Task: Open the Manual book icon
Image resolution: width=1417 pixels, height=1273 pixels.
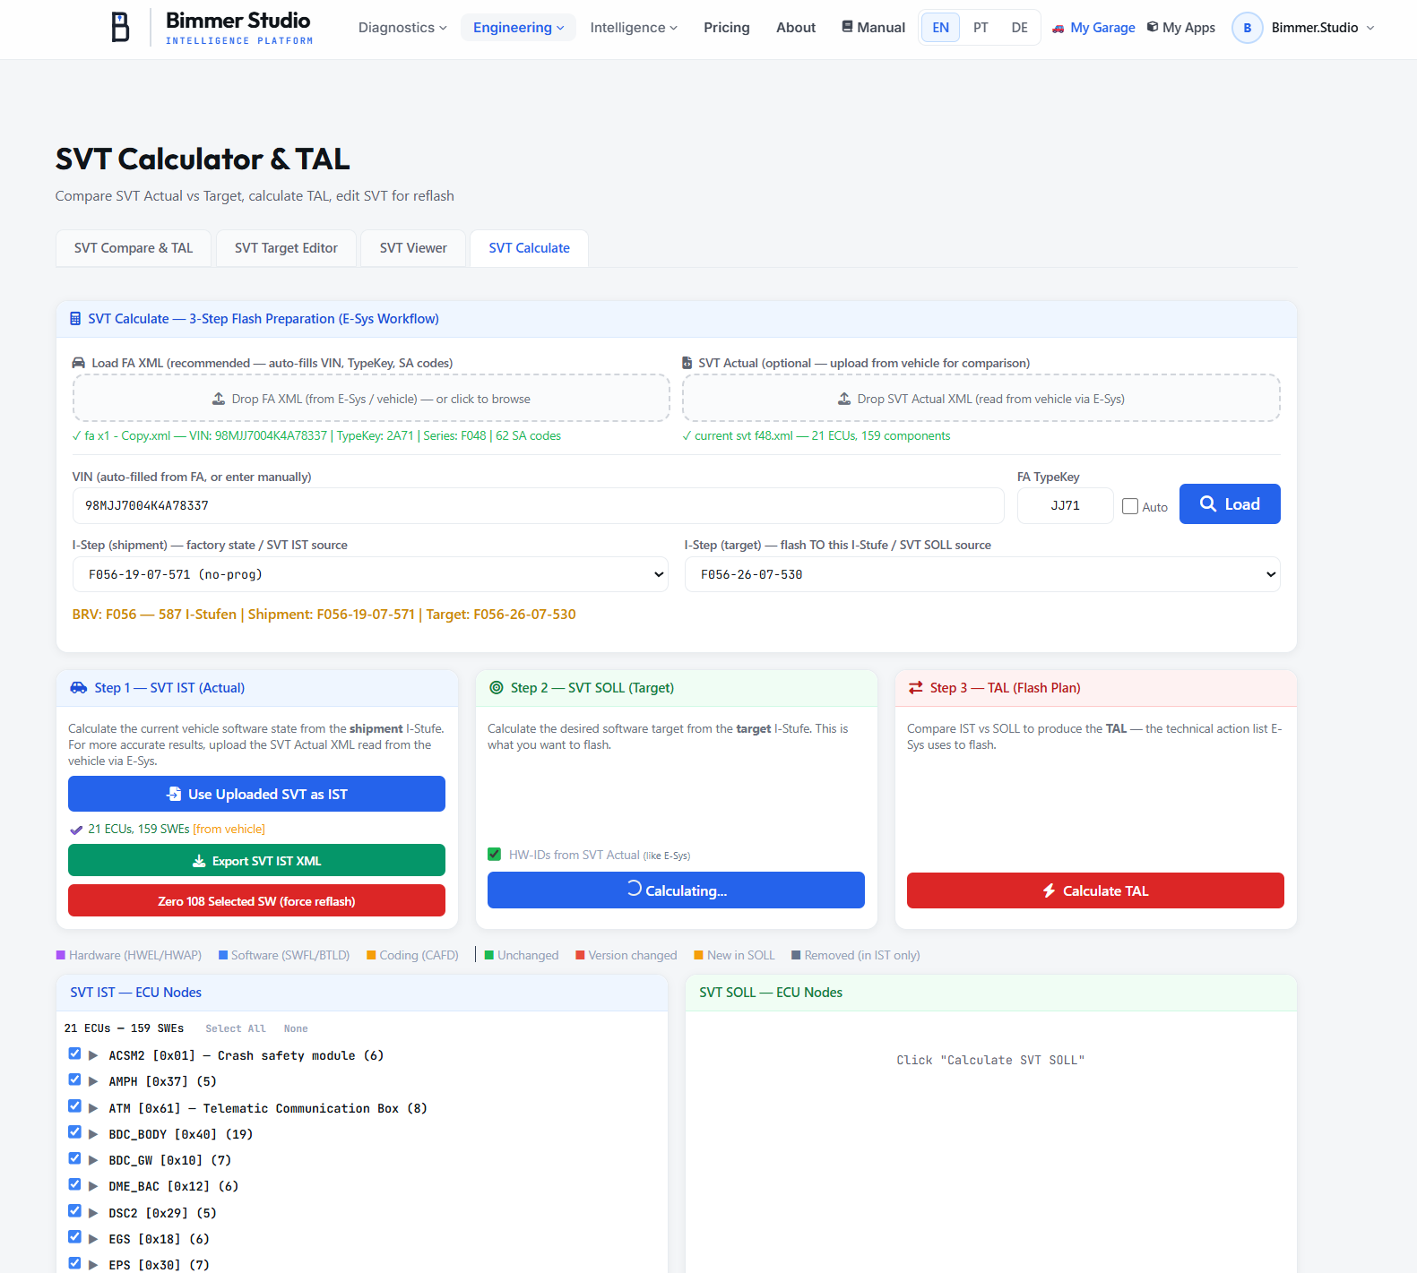Action: click(x=847, y=27)
